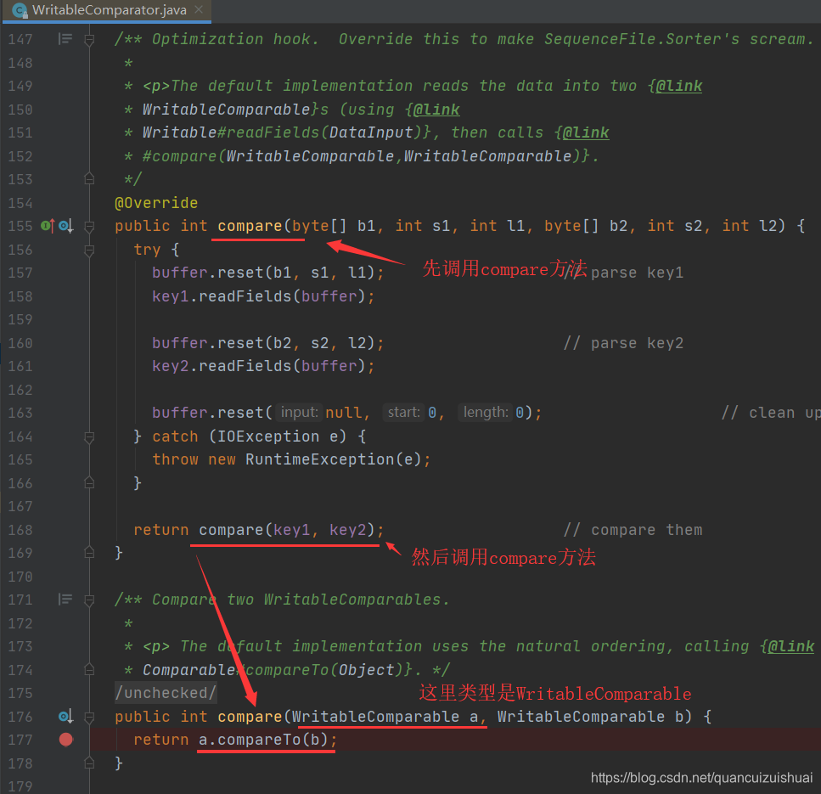This screenshot has width=821, height=794.
Task: Java class icon on WritableComparator.java tab
Action: [20, 10]
